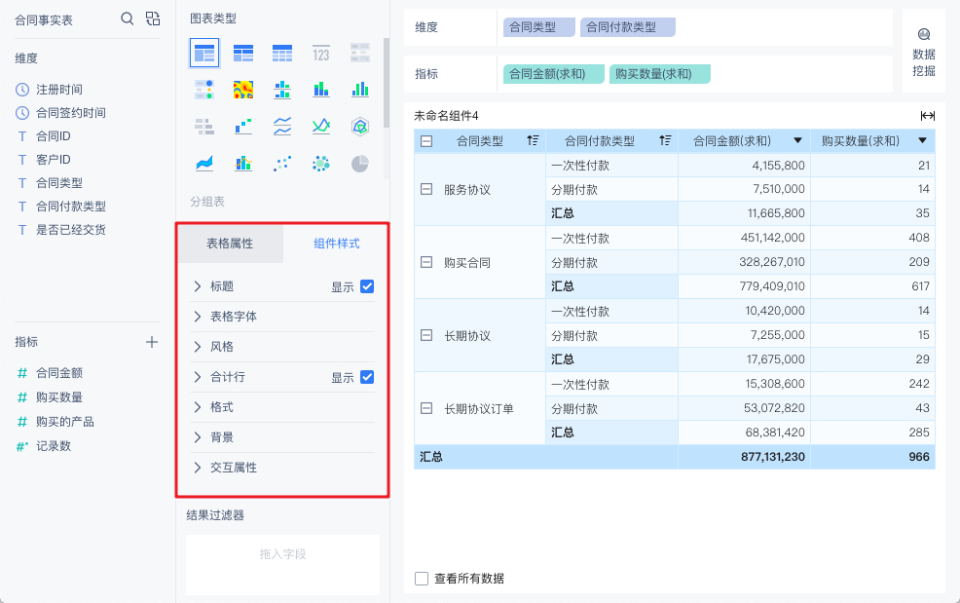960x603 pixels.
Task: Expand the 交互属性 section
Action: [x=197, y=468]
